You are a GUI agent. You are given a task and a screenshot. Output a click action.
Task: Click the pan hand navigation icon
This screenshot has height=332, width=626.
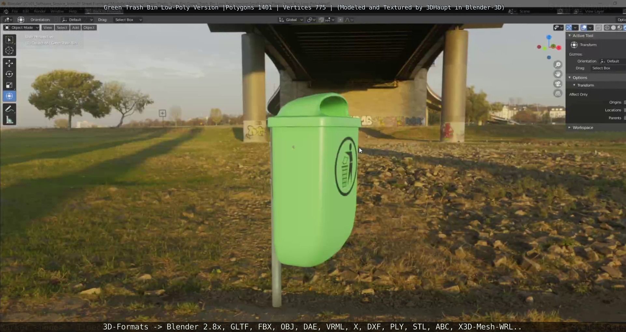coord(558,74)
